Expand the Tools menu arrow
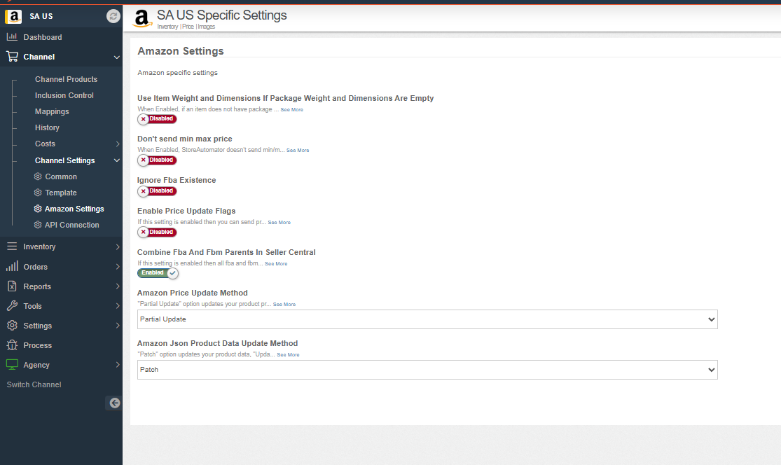The width and height of the screenshot is (781, 465). [x=118, y=306]
